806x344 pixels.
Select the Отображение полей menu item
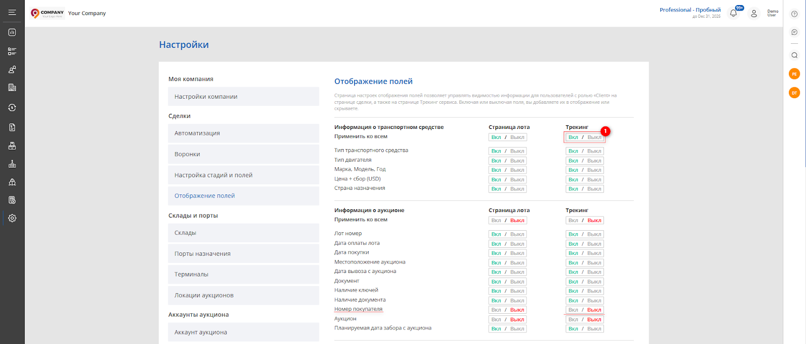point(243,196)
